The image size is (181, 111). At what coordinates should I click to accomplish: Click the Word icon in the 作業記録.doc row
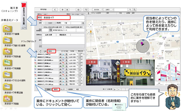63,72
